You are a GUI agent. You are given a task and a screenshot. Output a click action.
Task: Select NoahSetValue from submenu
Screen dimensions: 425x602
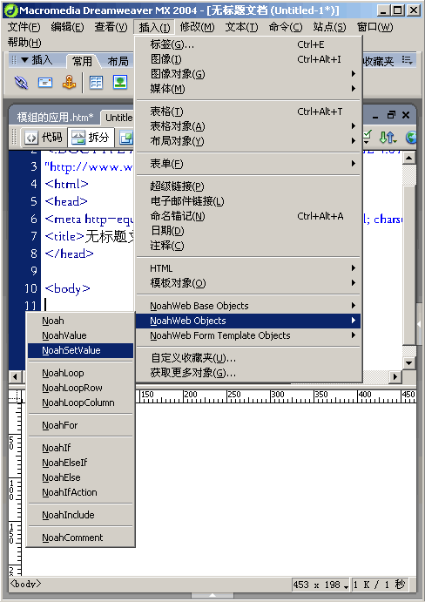[x=81, y=350]
